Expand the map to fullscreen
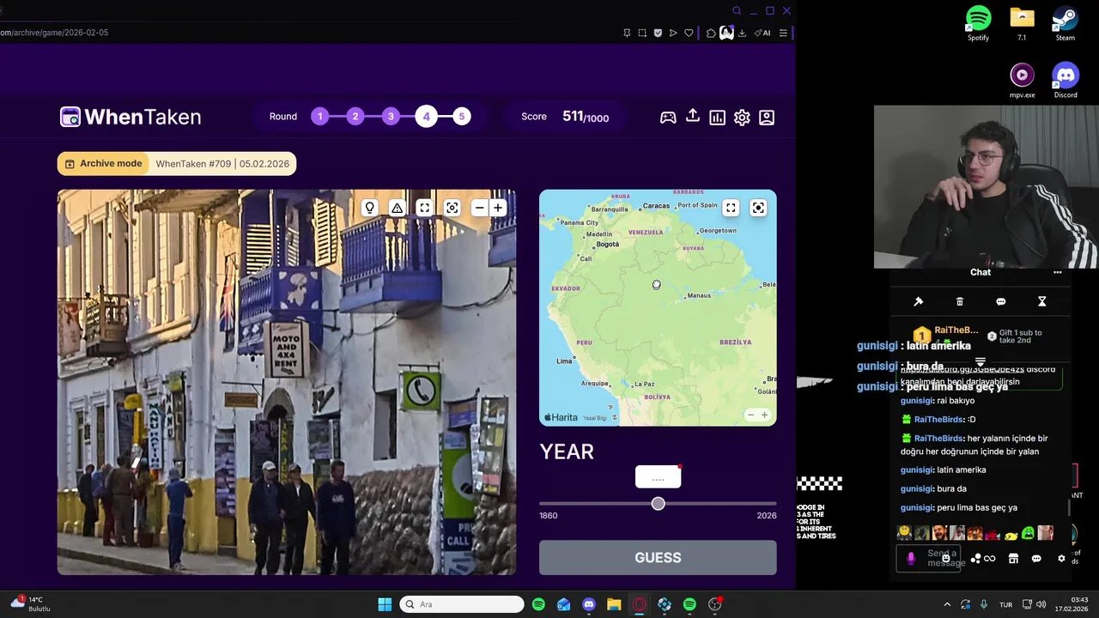The width and height of the screenshot is (1099, 618). (x=731, y=208)
